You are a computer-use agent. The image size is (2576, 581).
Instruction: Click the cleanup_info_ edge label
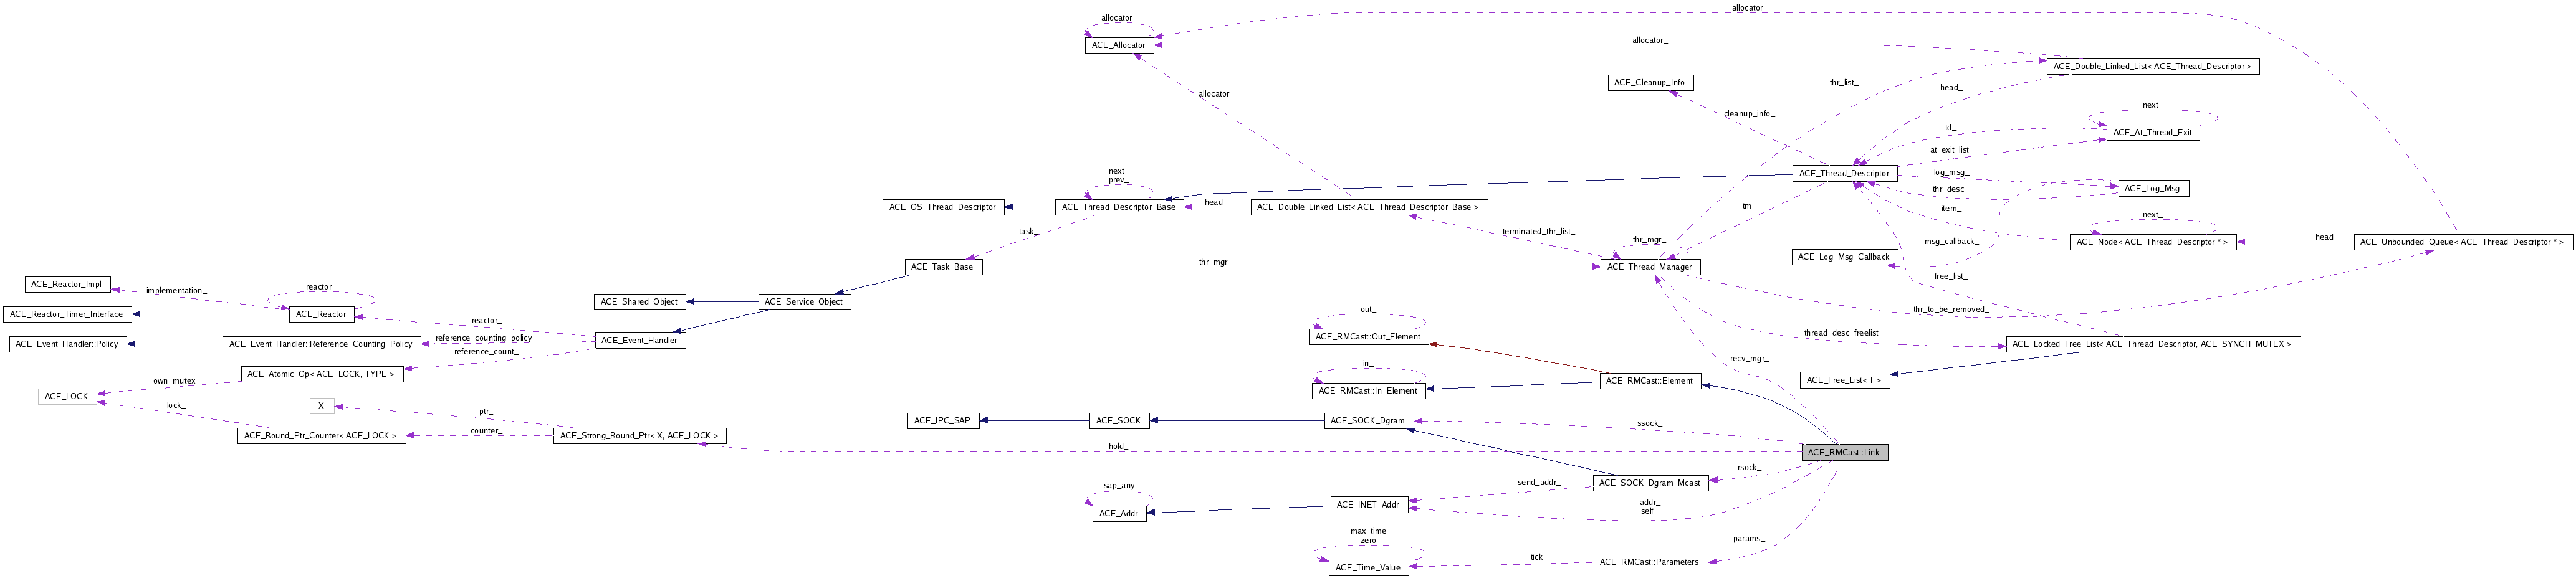pos(1750,114)
